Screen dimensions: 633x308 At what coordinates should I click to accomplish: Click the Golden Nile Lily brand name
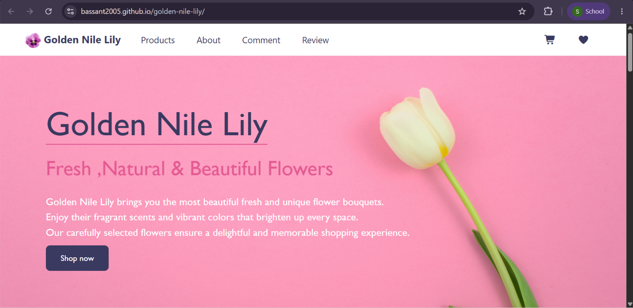(x=82, y=40)
